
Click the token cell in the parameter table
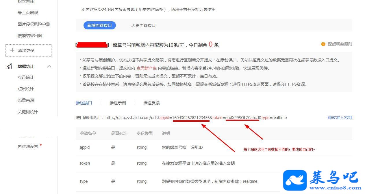click(85, 163)
